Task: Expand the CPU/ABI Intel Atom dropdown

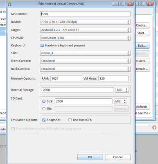Action: tap(85, 38)
